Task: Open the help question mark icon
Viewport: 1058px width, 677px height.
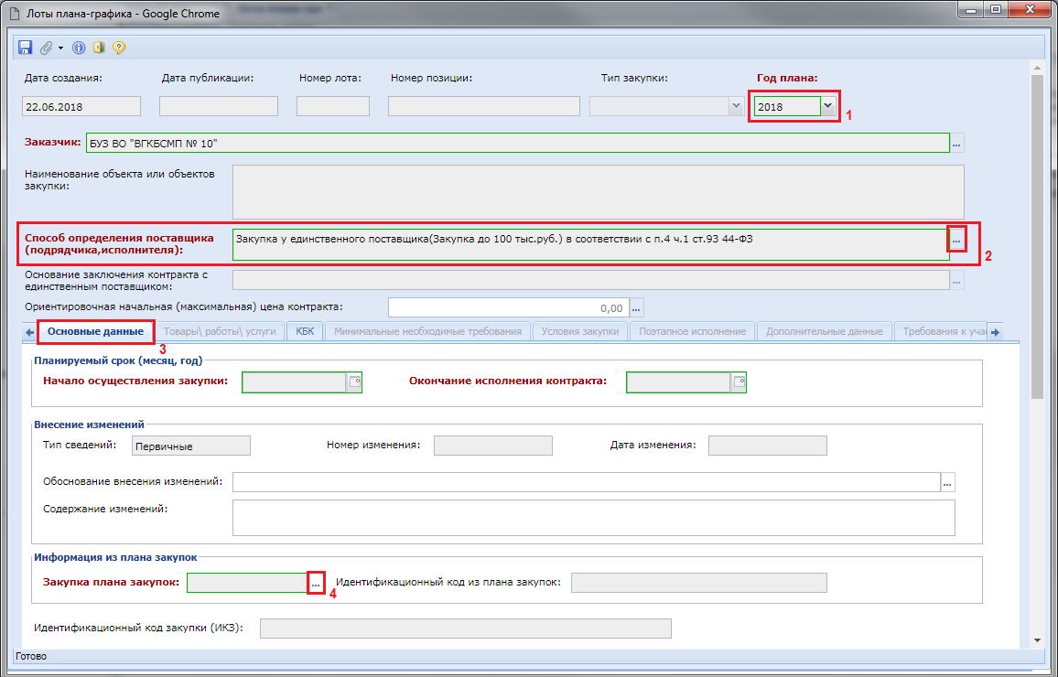Action: pyautogui.click(x=119, y=48)
